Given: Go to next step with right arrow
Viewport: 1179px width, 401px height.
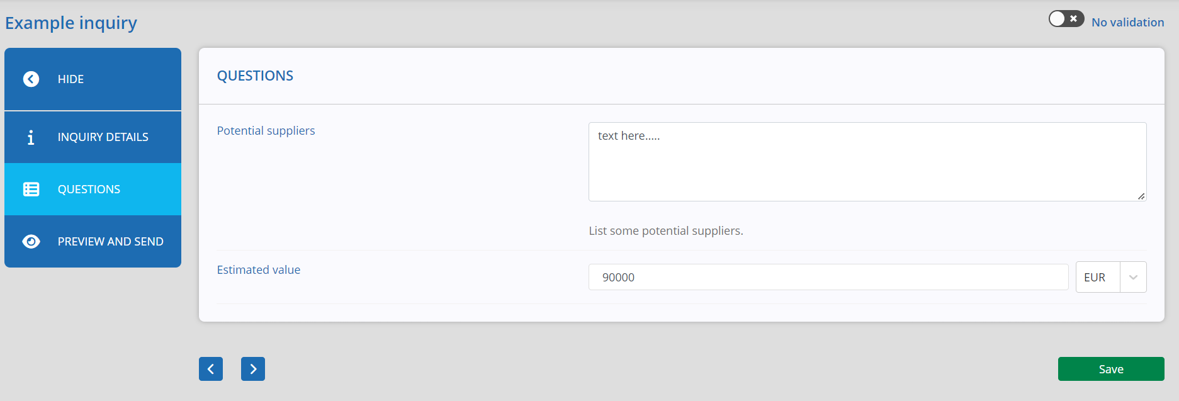Looking at the screenshot, I should tap(253, 369).
